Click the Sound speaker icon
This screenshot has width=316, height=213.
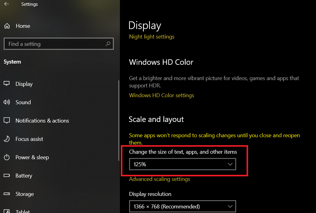(7, 102)
